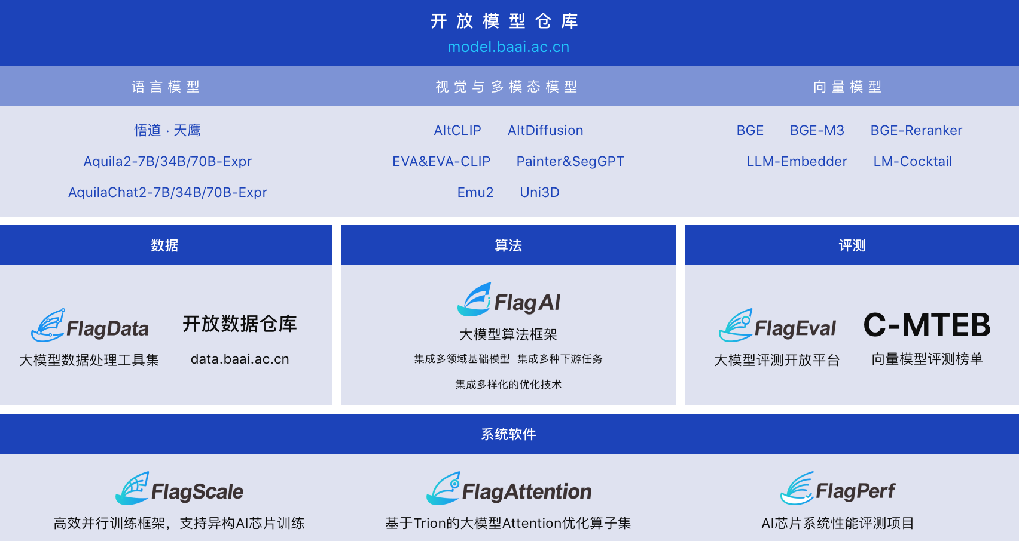This screenshot has height=541, width=1019.
Task: Click the C-MTEB heading
Action: click(927, 325)
